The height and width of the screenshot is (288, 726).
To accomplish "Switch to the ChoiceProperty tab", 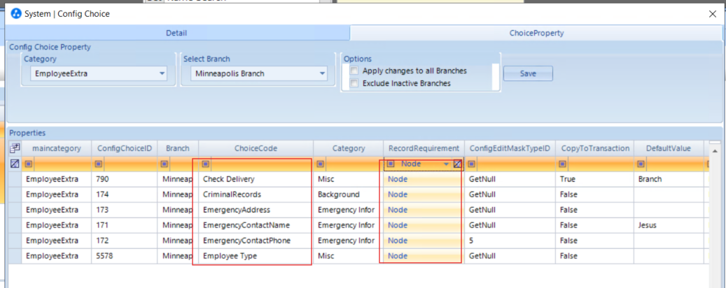I will tap(537, 34).
